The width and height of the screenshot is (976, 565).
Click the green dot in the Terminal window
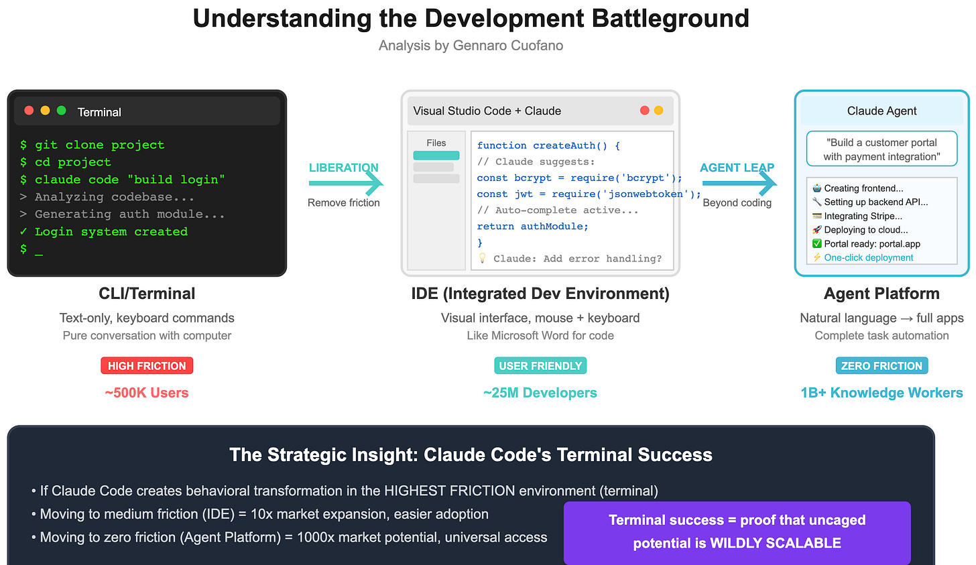click(x=62, y=111)
